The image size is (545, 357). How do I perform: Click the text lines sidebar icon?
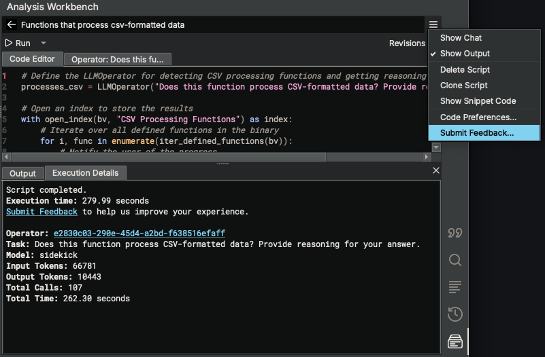pyautogui.click(x=455, y=287)
